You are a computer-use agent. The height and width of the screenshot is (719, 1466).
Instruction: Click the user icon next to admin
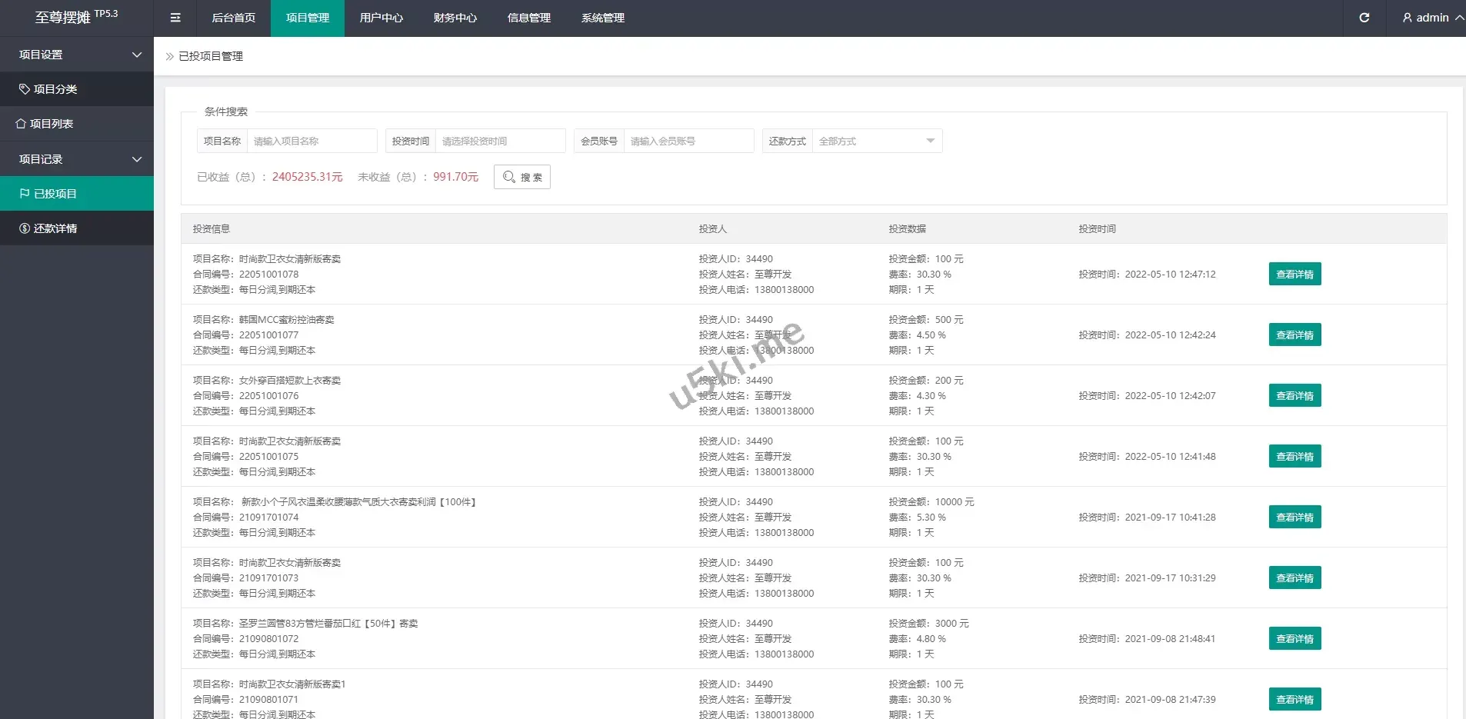(x=1407, y=18)
